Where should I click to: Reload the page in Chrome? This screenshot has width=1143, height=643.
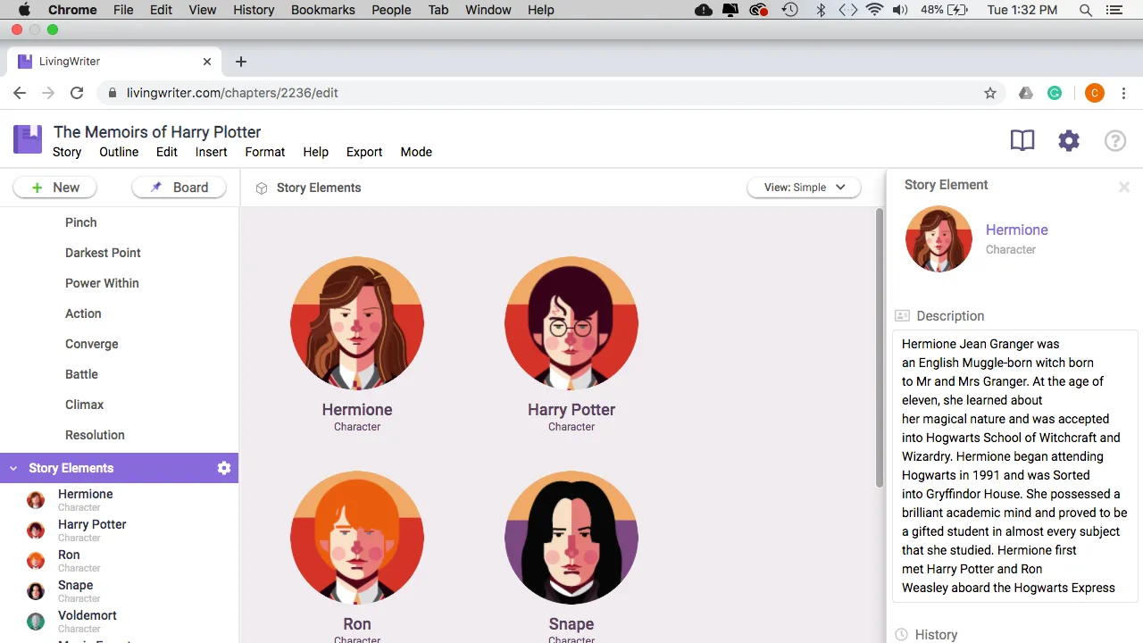pyautogui.click(x=77, y=93)
